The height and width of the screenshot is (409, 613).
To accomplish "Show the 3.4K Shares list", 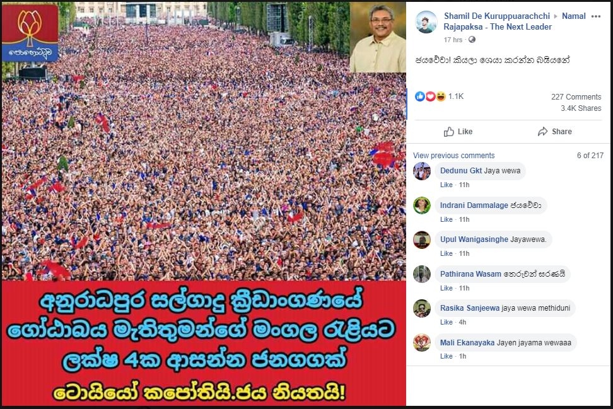I will 581,108.
